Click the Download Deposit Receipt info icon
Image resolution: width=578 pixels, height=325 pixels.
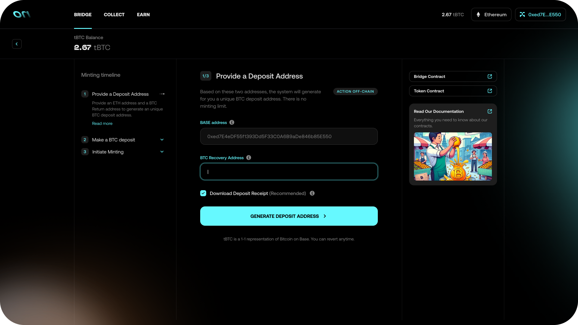pos(312,193)
